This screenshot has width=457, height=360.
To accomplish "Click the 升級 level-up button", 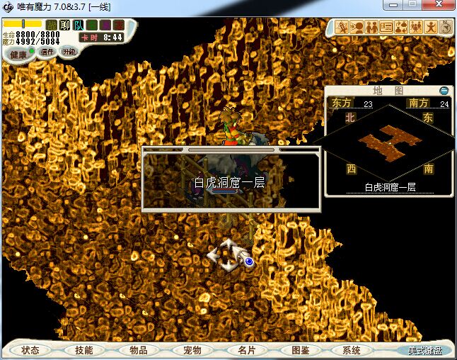I will point(69,52).
